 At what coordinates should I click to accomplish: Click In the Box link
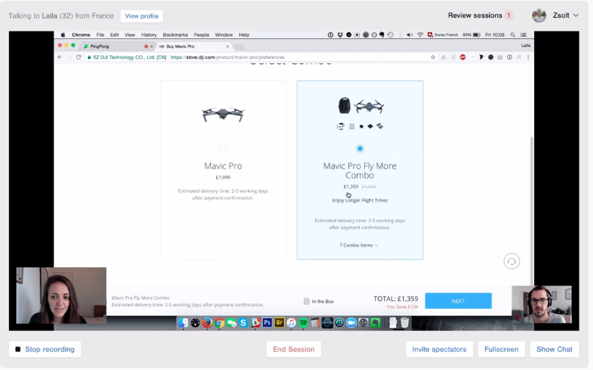pyautogui.click(x=319, y=302)
